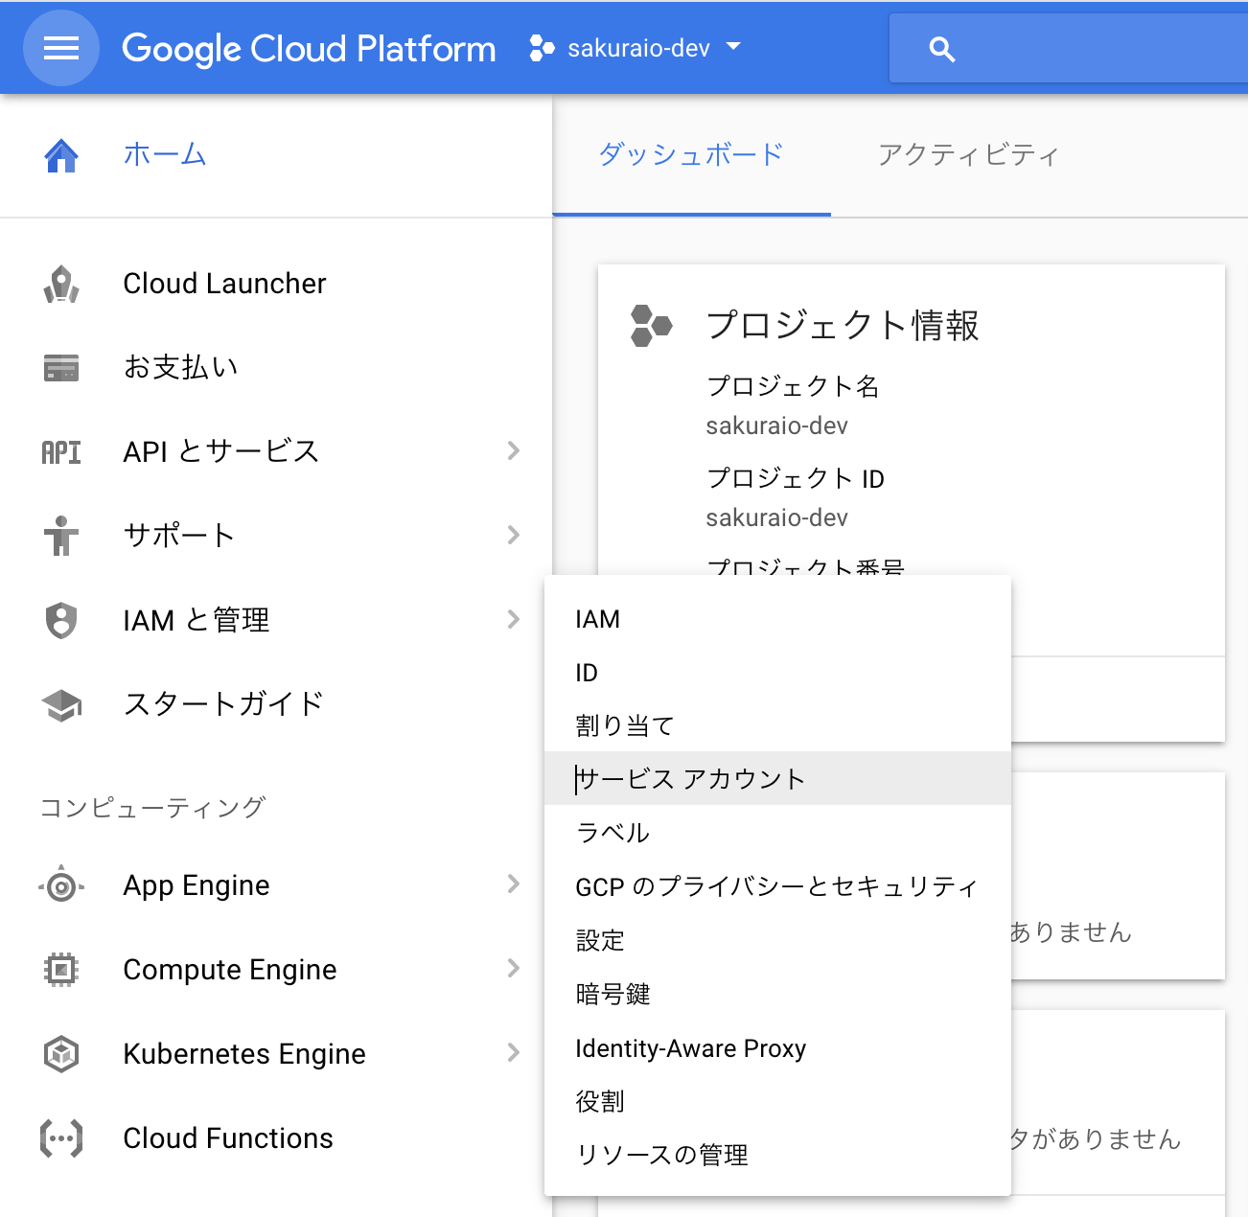This screenshot has width=1248, height=1217.
Task: Expand the App Engine submenu arrow
Action: pyautogui.click(x=514, y=884)
